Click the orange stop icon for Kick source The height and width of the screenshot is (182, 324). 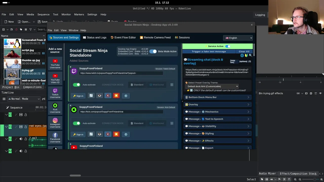pyautogui.click(x=116, y=134)
